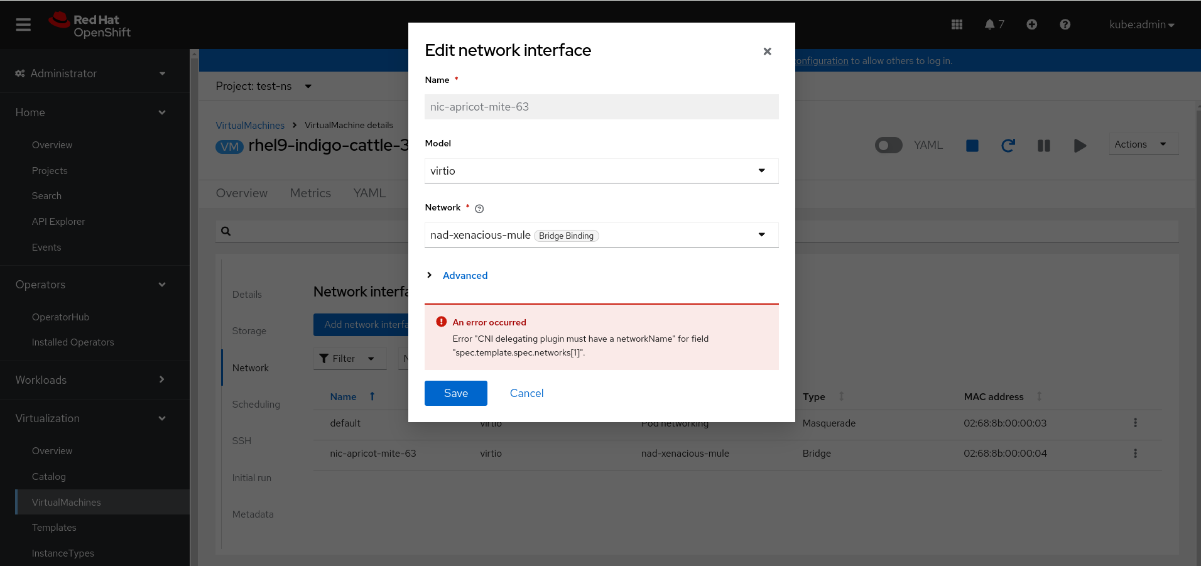Open the notifications bell
This screenshot has height=566, width=1201.
click(990, 24)
